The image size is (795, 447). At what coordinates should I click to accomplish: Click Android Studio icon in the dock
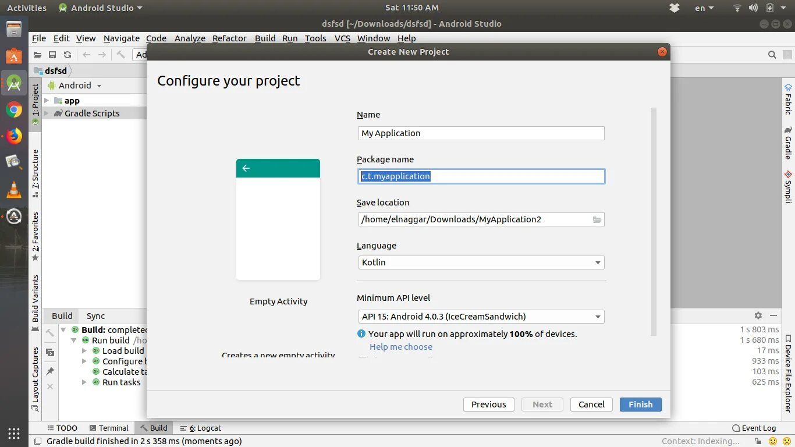pos(14,83)
